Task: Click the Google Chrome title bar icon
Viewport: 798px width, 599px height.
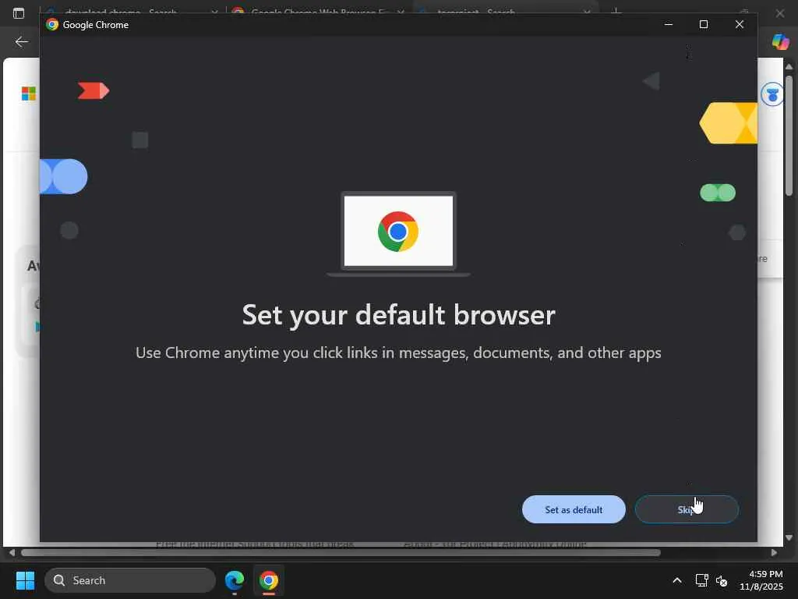Action: pyautogui.click(x=52, y=24)
